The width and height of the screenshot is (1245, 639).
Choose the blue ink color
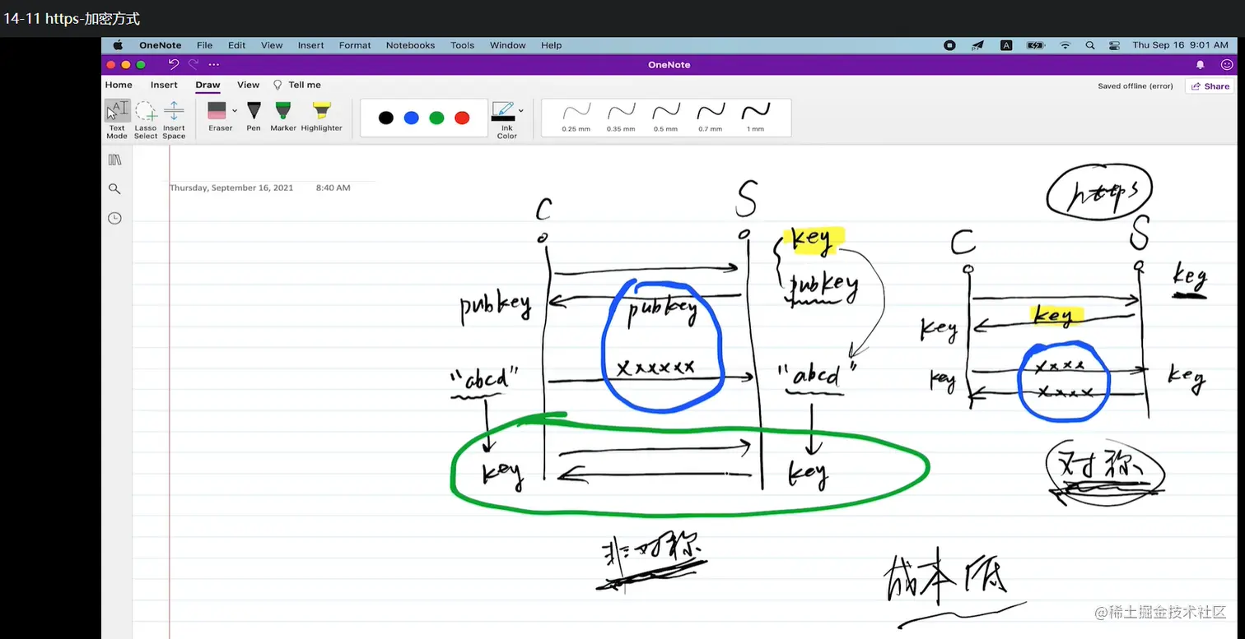[x=411, y=118]
